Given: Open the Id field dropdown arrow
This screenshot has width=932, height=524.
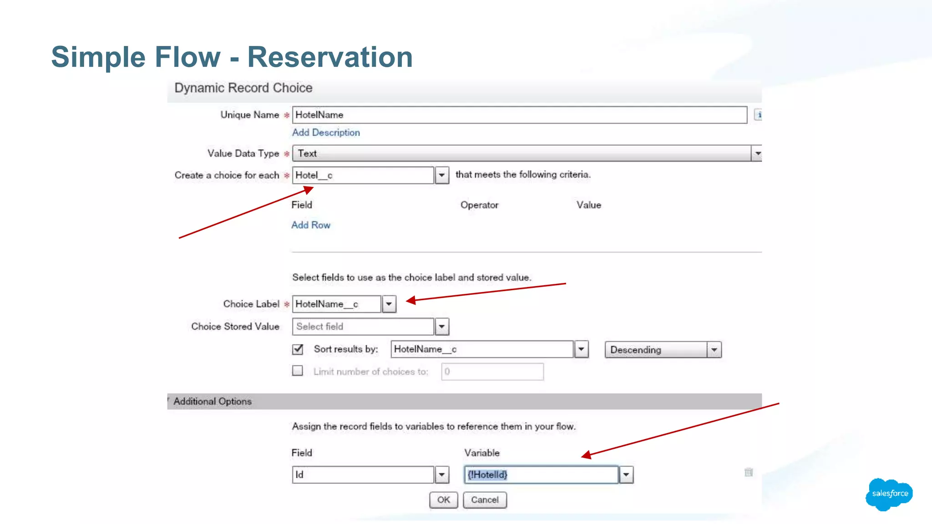Looking at the screenshot, I should click(x=442, y=475).
